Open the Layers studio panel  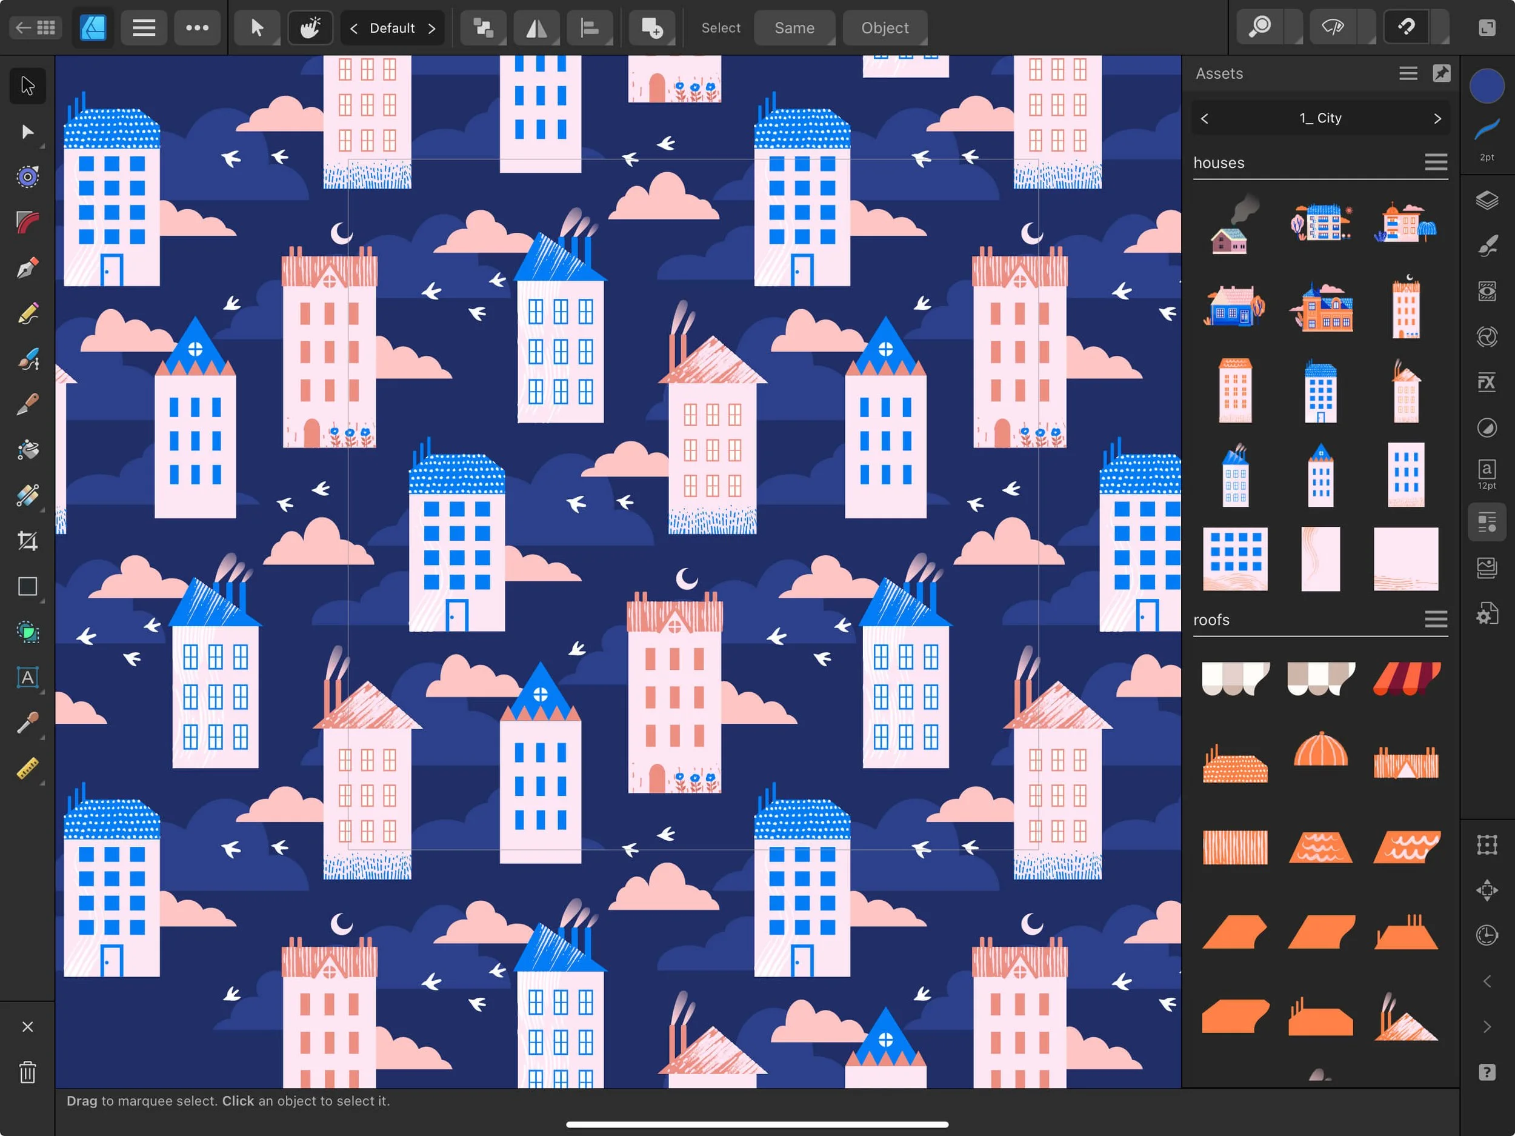click(1487, 200)
